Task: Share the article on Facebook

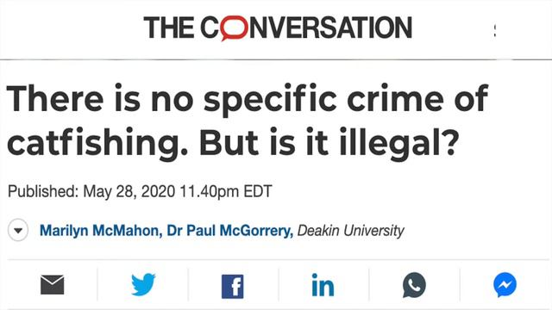Action: click(x=232, y=287)
